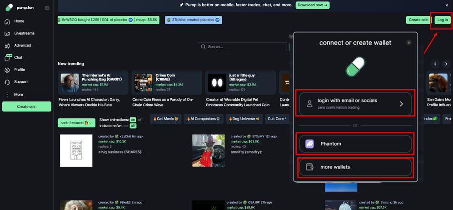Click the pump.fun pill logo in sidebar
Screen dimensions: 453x210
(x=9, y=8)
